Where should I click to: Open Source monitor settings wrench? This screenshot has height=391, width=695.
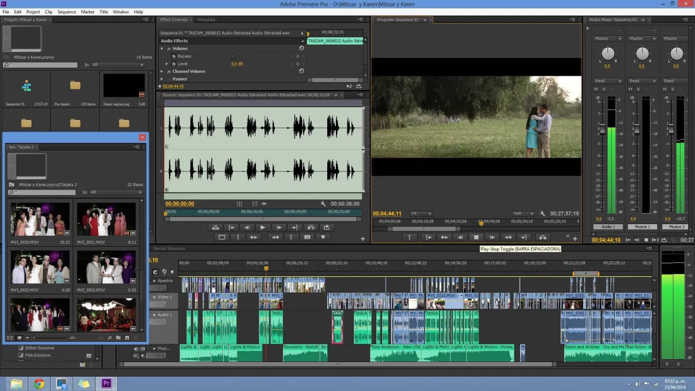323,204
